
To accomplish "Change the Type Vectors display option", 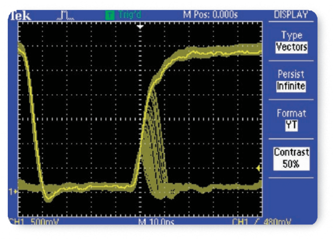I will pyautogui.click(x=291, y=42).
